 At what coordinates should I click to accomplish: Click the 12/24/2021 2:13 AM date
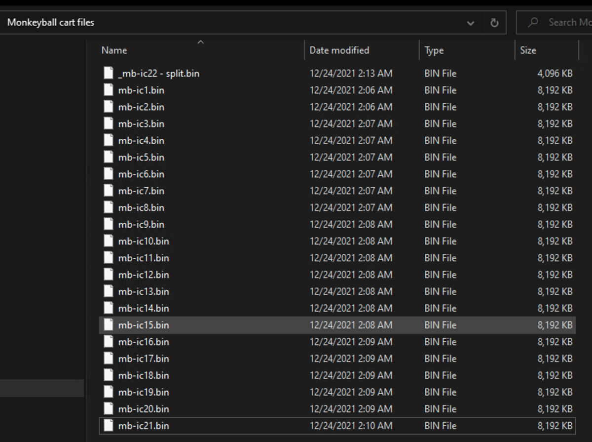click(x=351, y=74)
